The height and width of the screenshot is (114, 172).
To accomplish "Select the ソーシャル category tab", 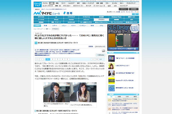I will (x=41, y=20).
